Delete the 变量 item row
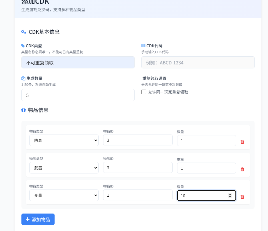This screenshot has height=231, width=268. 242,197
